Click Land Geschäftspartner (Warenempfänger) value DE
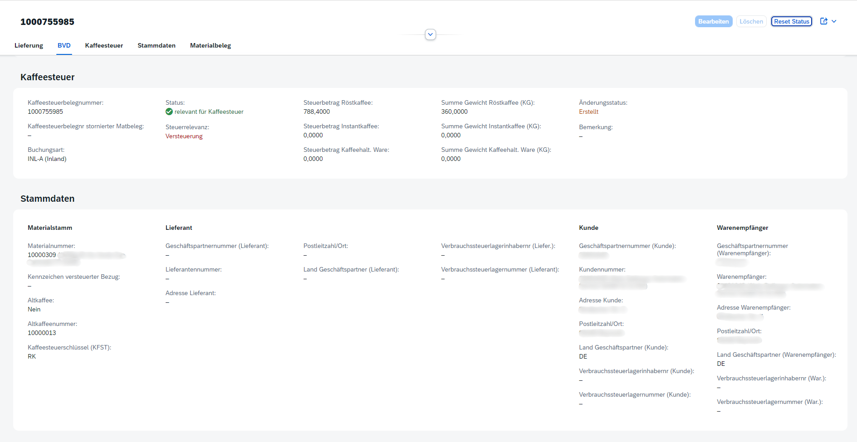 pos(721,364)
